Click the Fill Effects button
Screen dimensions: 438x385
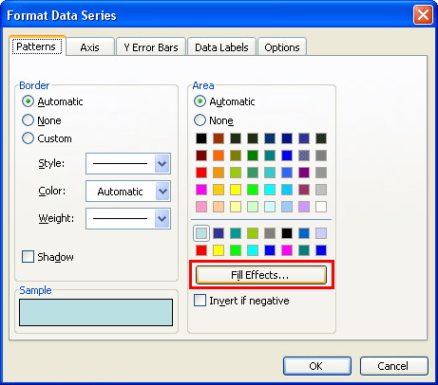pyautogui.click(x=261, y=275)
